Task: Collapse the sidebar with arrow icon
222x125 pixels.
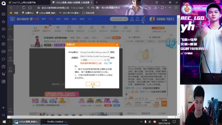Action: click(x=4, y=115)
